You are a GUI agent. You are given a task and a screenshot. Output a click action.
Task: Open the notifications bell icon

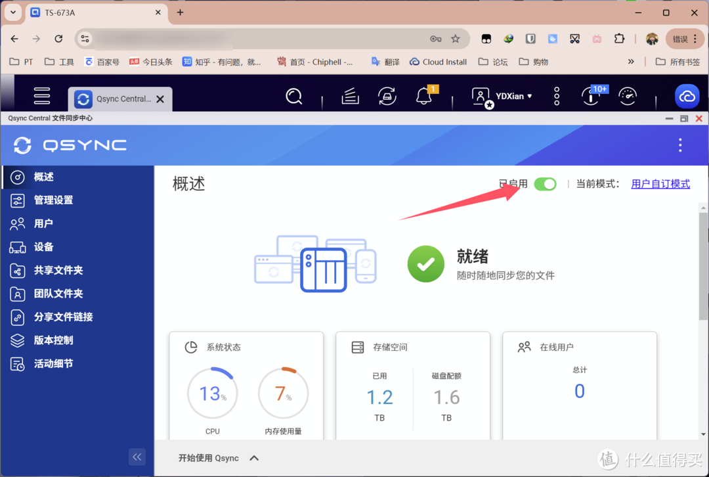tap(424, 97)
